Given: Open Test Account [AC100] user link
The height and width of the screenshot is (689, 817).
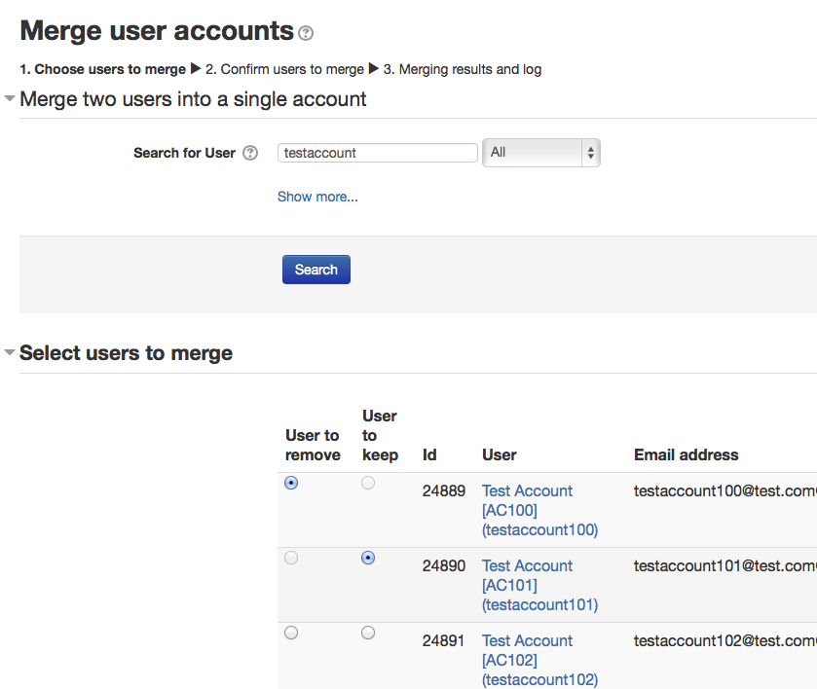Looking at the screenshot, I should [539, 510].
